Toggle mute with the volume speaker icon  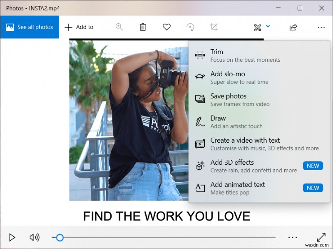(x=34, y=237)
